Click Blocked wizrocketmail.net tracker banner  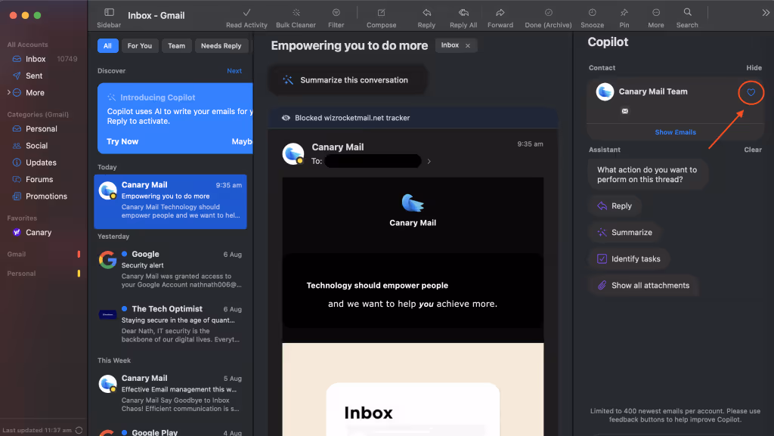[413, 118]
